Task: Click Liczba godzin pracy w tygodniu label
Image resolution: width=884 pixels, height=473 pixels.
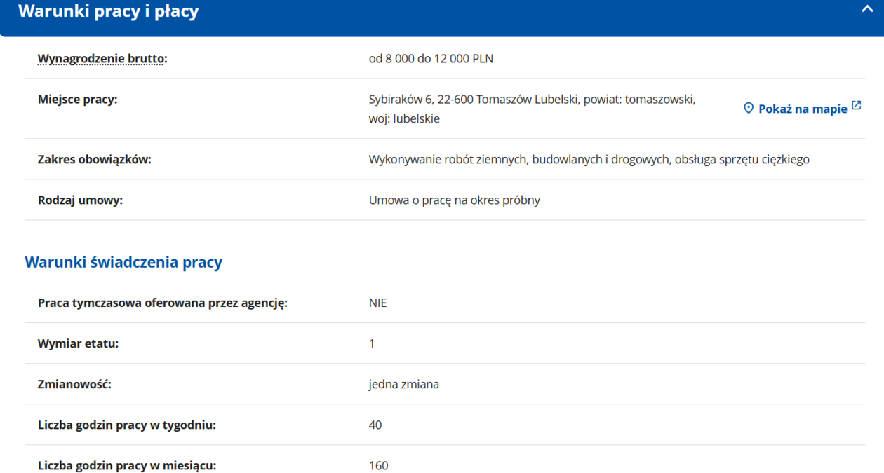Action: point(126,425)
